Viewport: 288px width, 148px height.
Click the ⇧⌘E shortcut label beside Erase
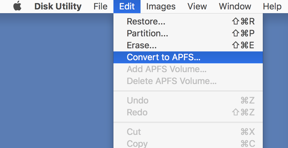pos(243,45)
